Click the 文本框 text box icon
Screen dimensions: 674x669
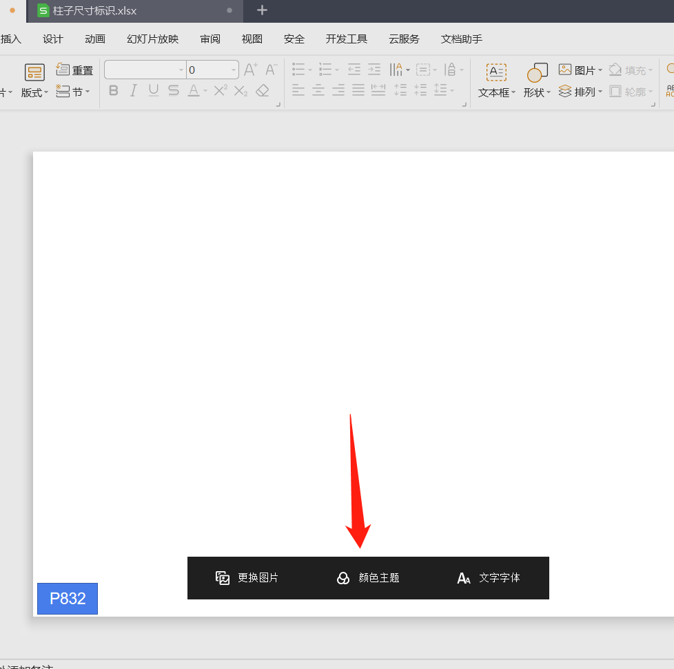pyautogui.click(x=496, y=72)
